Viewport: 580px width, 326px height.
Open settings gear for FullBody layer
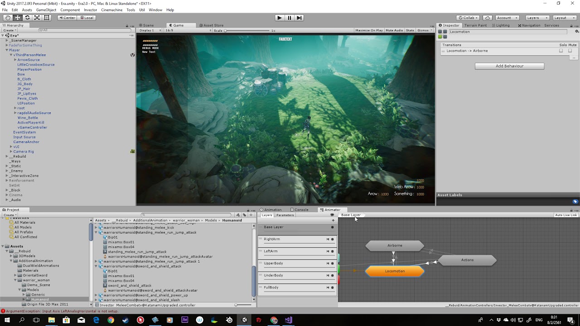pyautogui.click(x=333, y=288)
